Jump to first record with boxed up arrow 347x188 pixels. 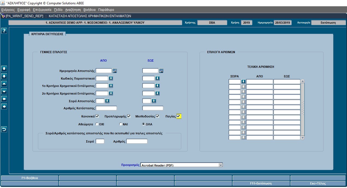[4, 69]
